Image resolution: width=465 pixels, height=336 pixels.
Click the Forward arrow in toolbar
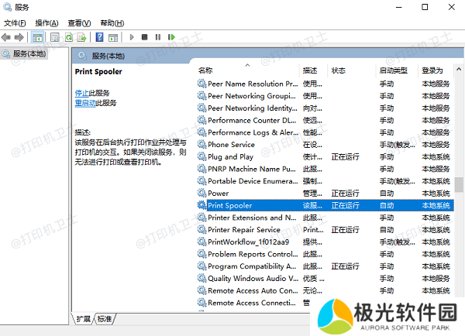[x=19, y=37]
